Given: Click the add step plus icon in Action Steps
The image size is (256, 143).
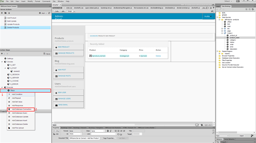Looking at the screenshot, I should tap(2, 54).
